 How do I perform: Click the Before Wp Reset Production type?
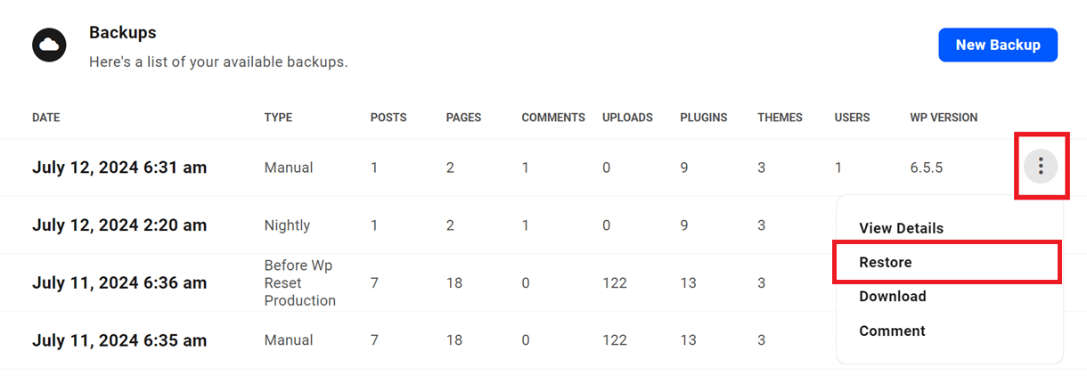point(300,282)
